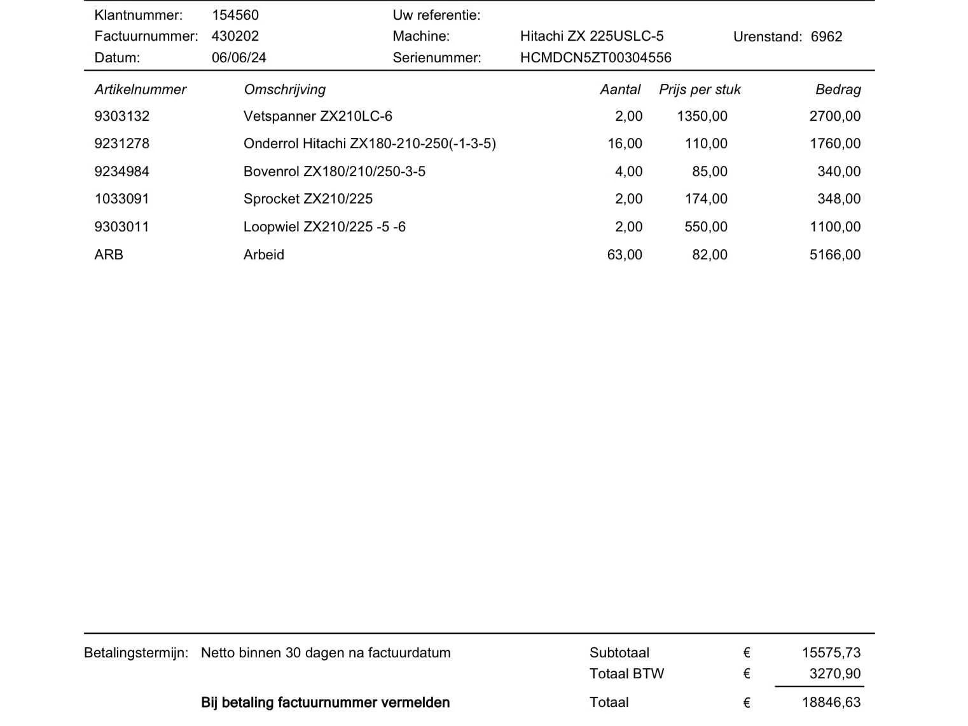Viewport: 968px width, 726px height.
Task: Click the date 06/06/24
Action: (239, 58)
